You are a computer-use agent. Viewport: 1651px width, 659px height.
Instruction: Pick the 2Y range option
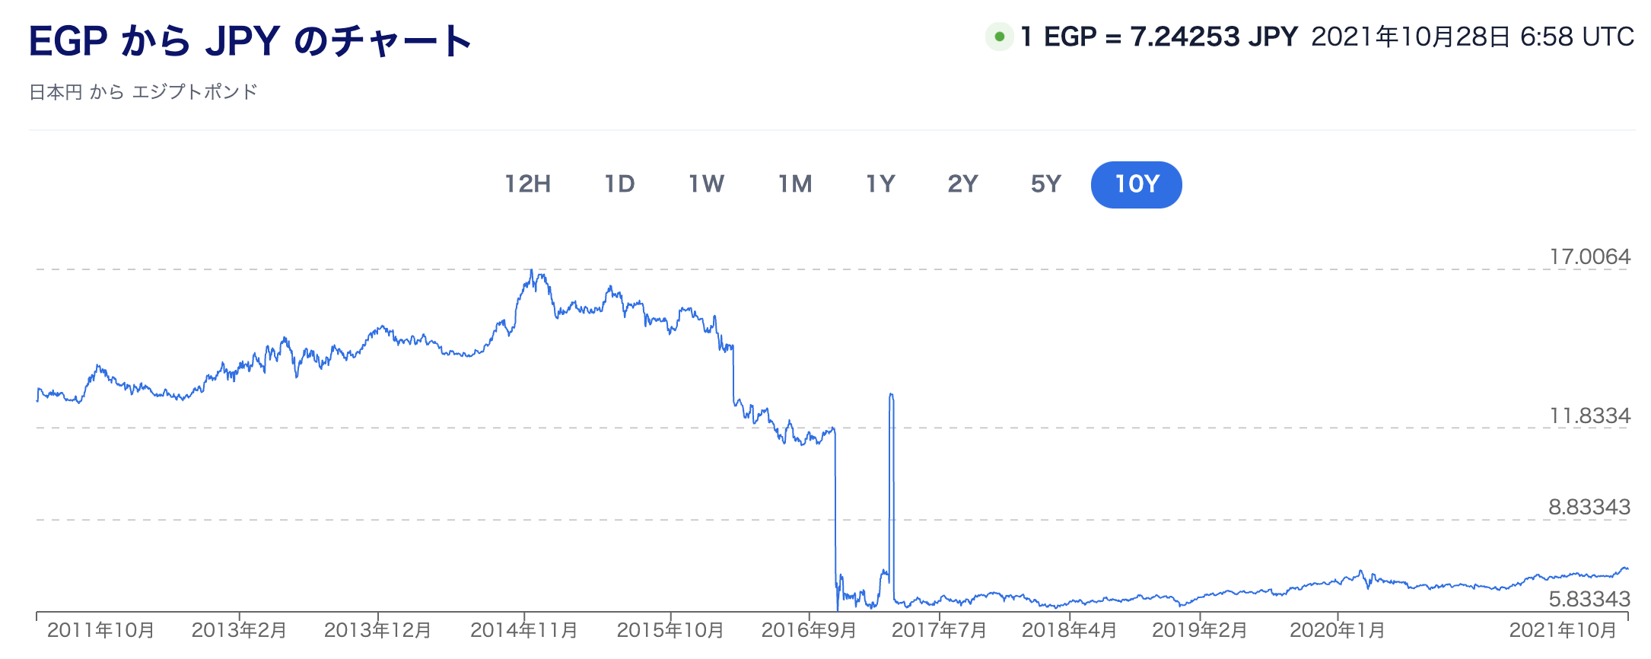962,184
